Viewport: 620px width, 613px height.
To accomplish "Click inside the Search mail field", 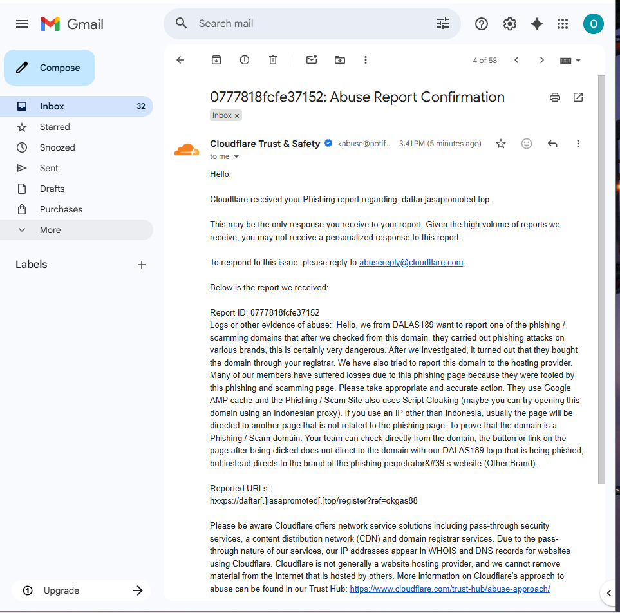I will [x=312, y=24].
